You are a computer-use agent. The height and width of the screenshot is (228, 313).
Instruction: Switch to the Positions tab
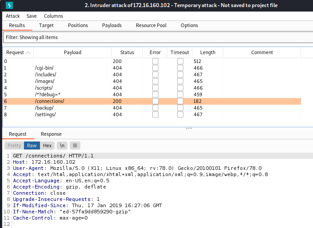point(78,25)
